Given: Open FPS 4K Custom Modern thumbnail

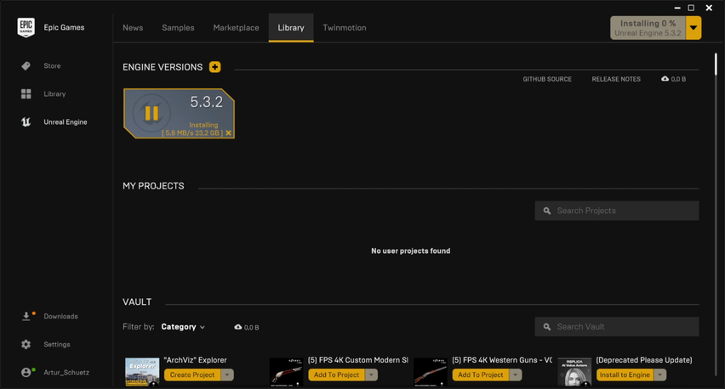Looking at the screenshot, I should tap(286, 371).
